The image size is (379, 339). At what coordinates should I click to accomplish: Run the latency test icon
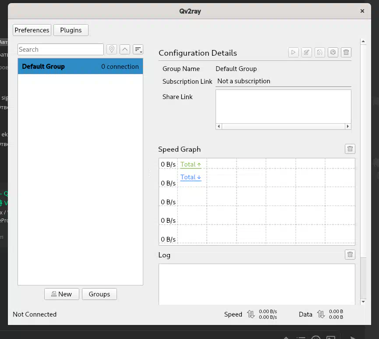333,52
